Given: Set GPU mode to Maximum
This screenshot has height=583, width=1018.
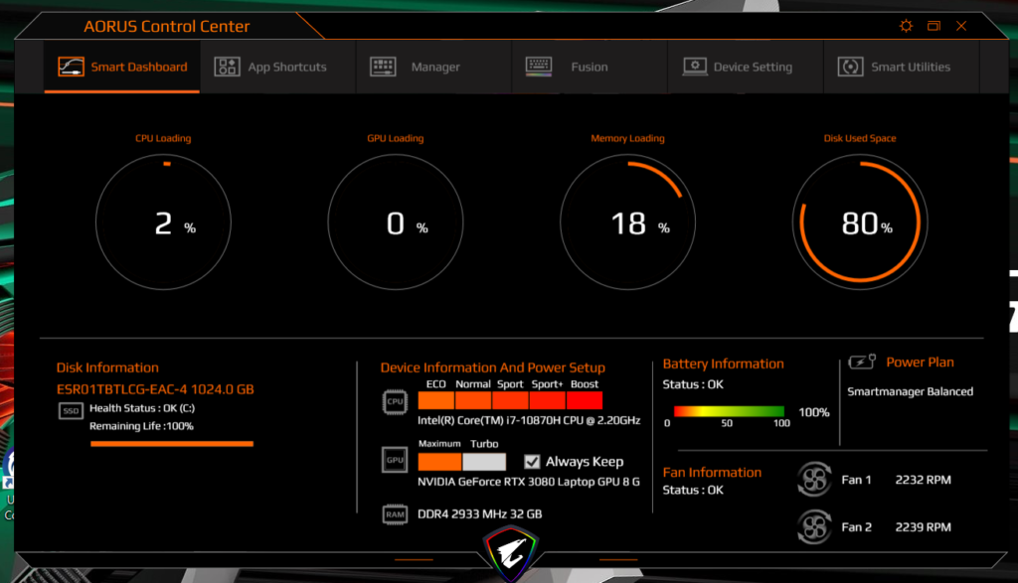Looking at the screenshot, I should click(439, 462).
